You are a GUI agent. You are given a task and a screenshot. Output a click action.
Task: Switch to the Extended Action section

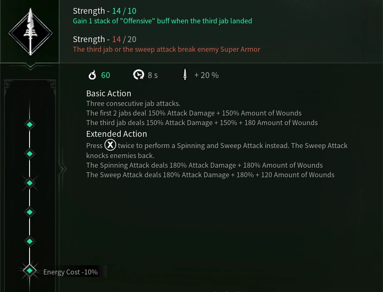(x=117, y=133)
